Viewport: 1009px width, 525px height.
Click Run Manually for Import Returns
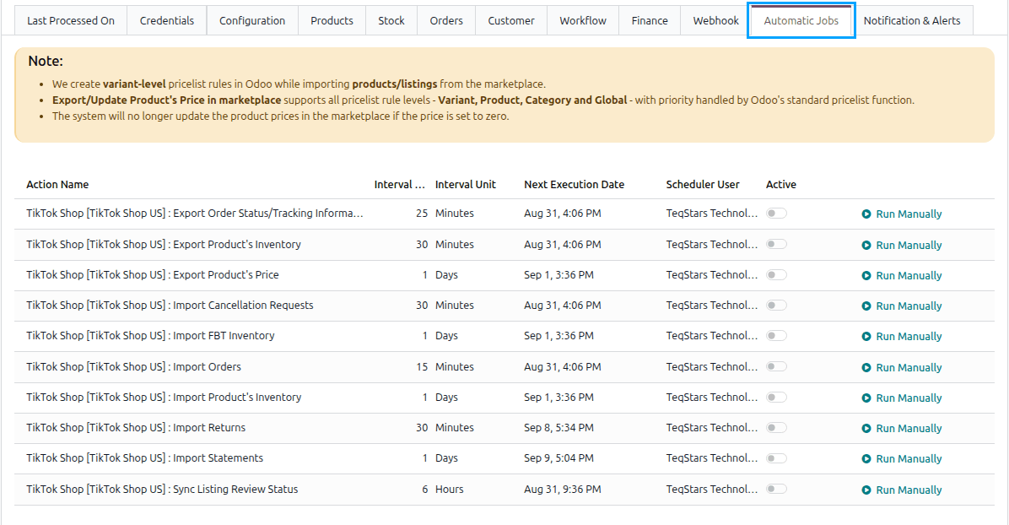902,429
